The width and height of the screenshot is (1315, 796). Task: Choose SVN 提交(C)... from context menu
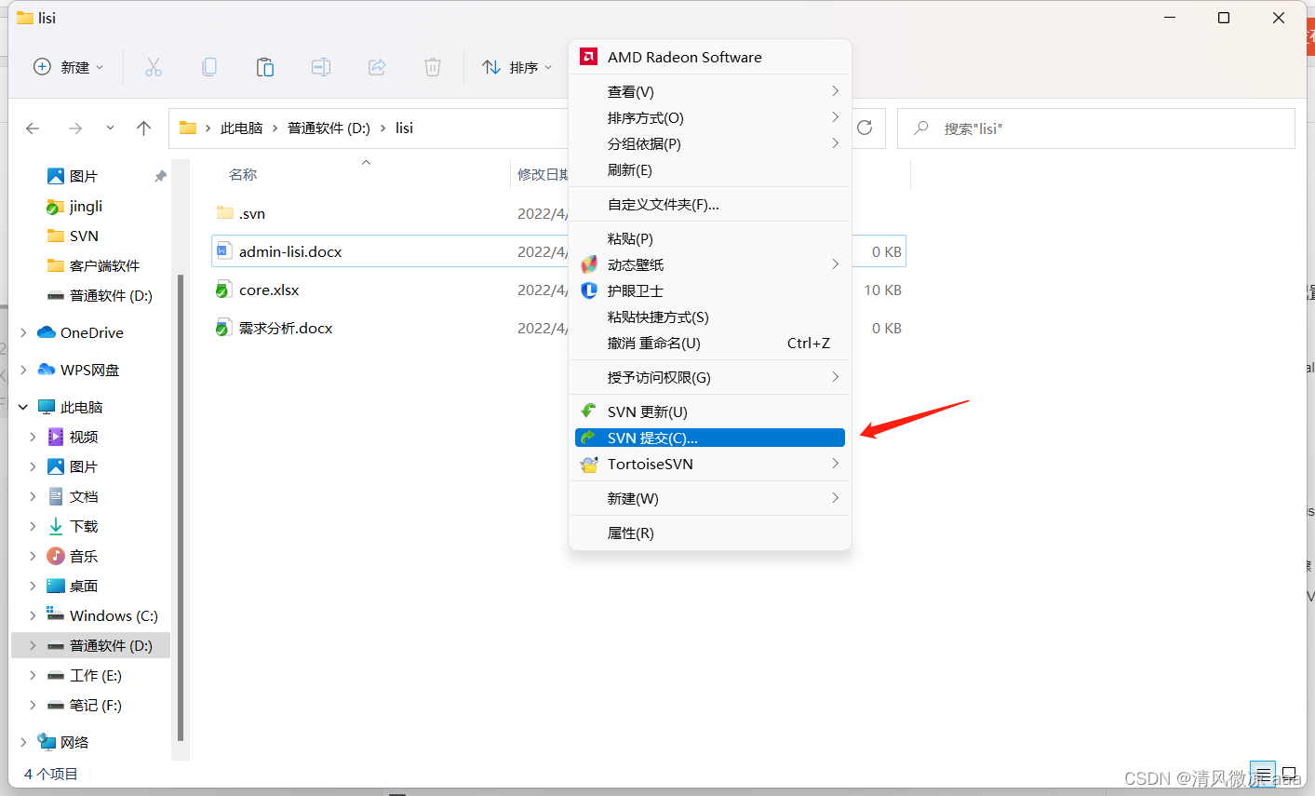point(710,438)
